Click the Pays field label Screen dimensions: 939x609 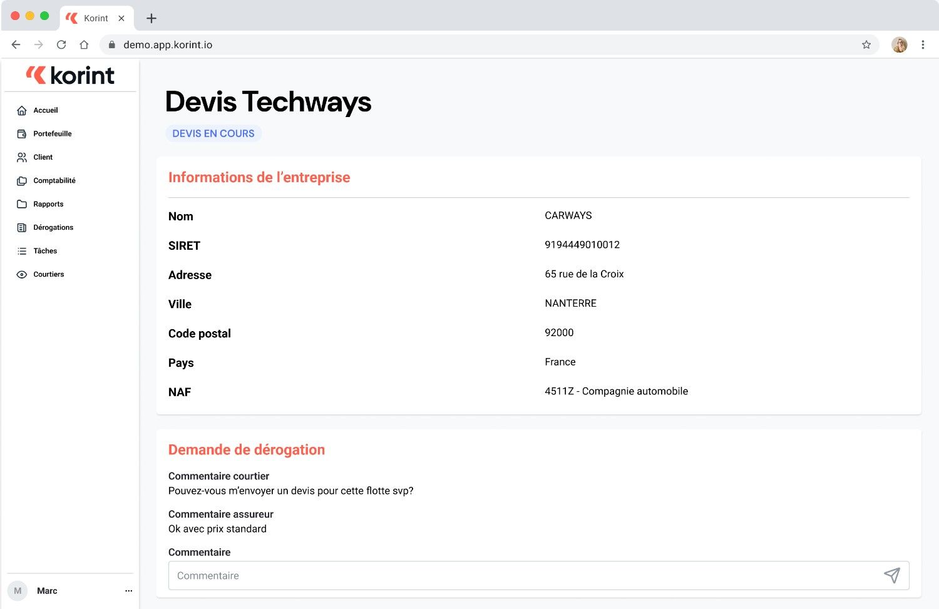[x=181, y=363]
